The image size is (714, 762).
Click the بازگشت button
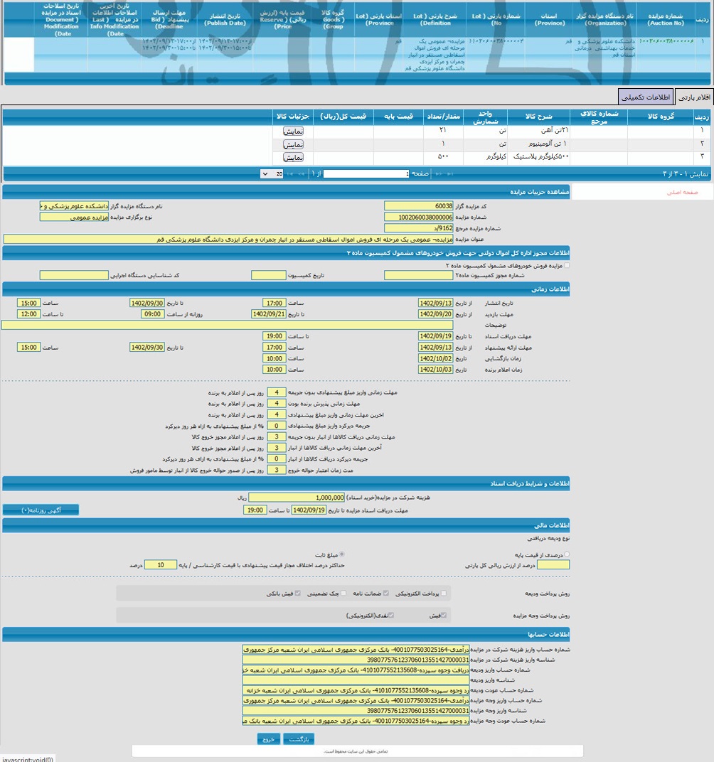coord(299,739)
